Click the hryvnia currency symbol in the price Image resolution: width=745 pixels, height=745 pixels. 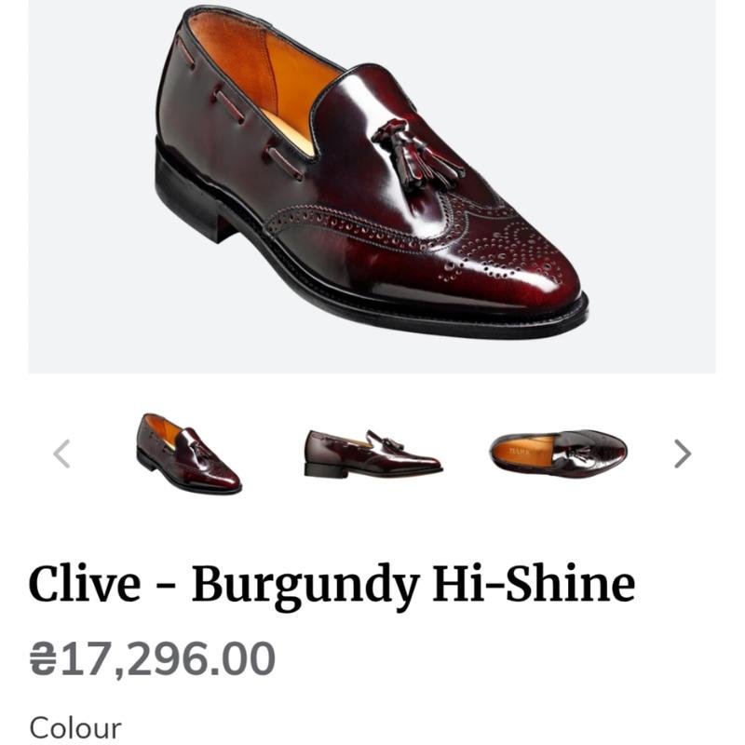tap(43, 658)
